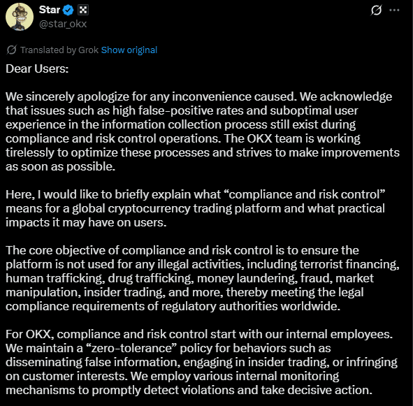Click the line "as soon as possible."
Screen dimensions: 413x406
(60, 166)
